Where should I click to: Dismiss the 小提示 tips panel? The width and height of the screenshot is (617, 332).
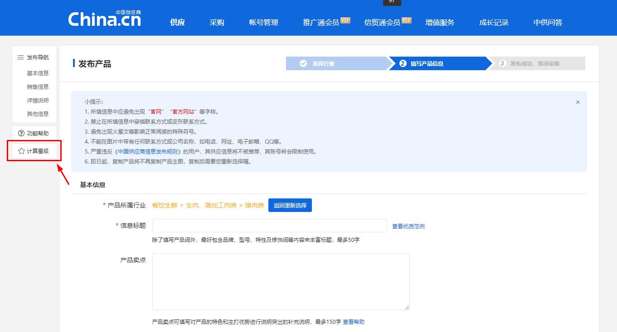(x=578, y=102)
